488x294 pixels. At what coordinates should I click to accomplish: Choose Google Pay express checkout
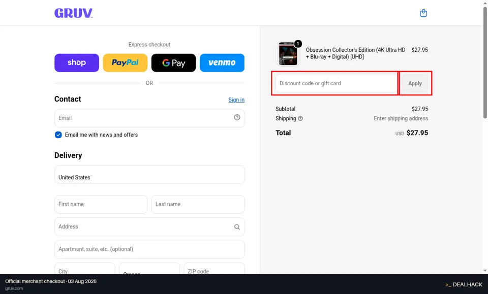(x=174, y=63)
